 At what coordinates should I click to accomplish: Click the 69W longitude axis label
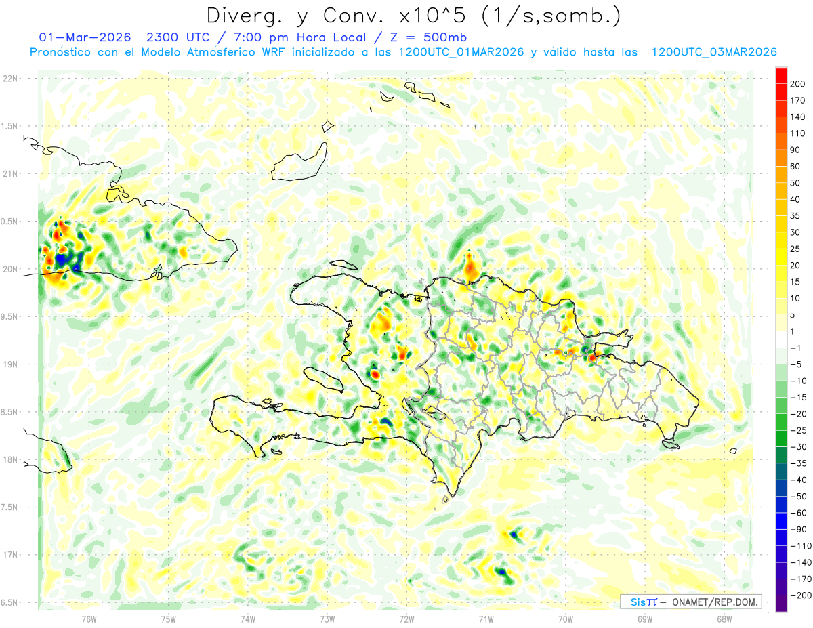click(x=645, y=619)
